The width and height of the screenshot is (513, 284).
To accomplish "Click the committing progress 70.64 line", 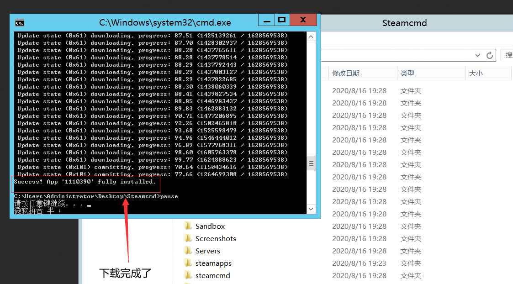I will pyautogui.click(x=153, y=167).
